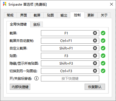Click the 隐藏/显示所有贴图 label
Viewport: 116px width, 101px height.
pos(24,64)
